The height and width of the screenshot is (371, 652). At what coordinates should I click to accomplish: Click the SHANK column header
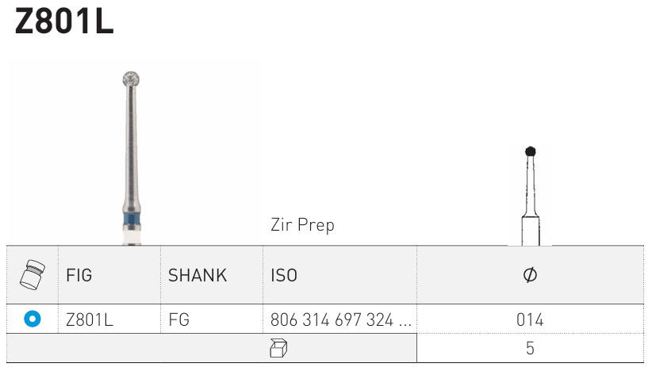coord(198,276)
